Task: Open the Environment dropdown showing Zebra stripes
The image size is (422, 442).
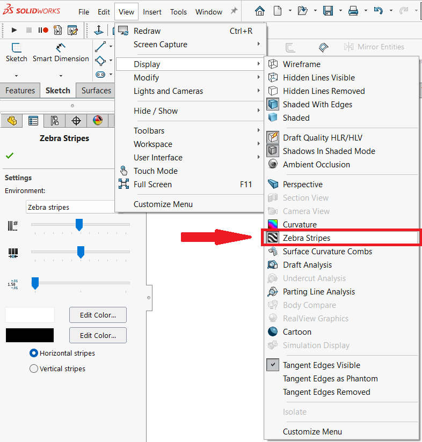Action: coord(70,207)
